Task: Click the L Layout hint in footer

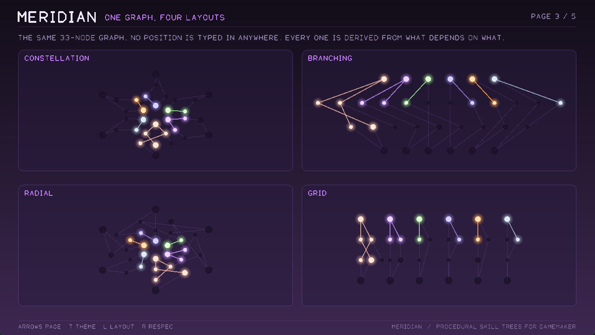Action: (119, 327)
